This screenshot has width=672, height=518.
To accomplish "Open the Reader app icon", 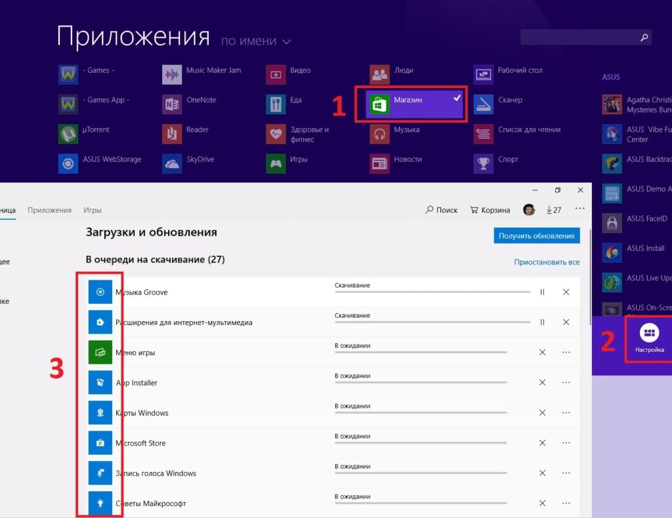I will [x=172, y=134].
